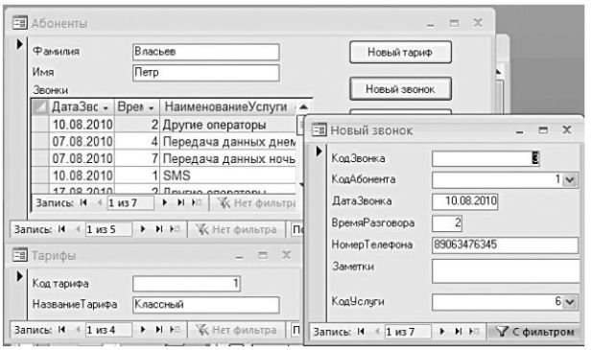Edit the Код тарифа field
The width and height of the screenshot is (591, 350).
coord(186,283)
